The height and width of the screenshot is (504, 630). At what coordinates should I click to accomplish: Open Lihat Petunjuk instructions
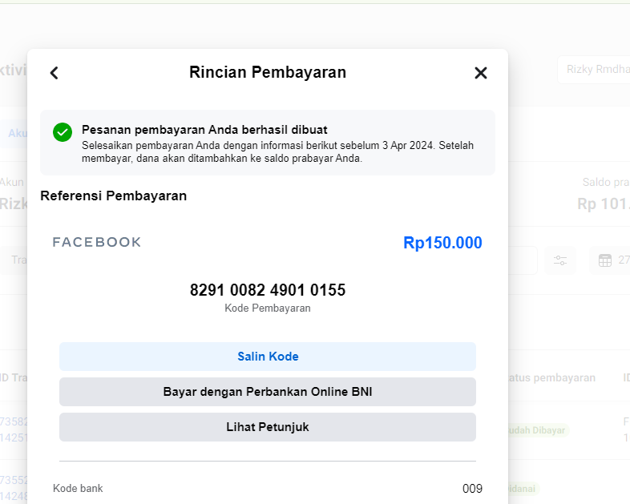[267, 427]
